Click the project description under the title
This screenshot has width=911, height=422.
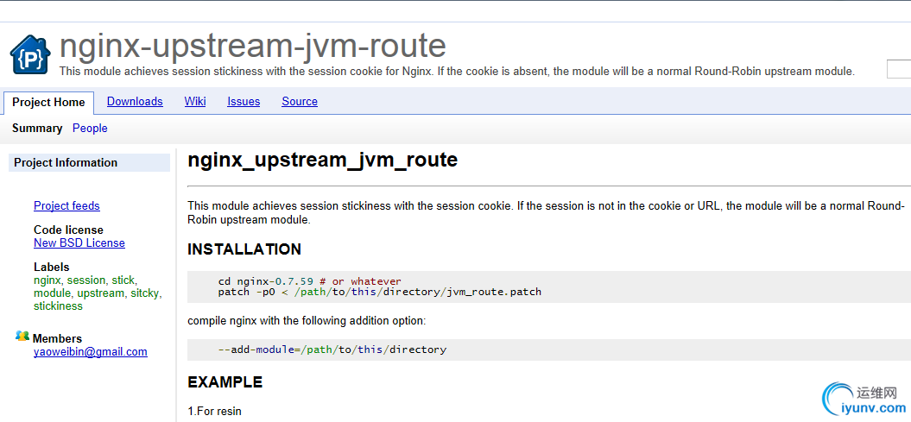(458, 72)
